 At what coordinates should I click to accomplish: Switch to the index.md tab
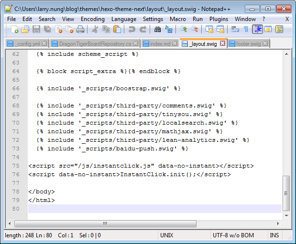click(160, 44)
